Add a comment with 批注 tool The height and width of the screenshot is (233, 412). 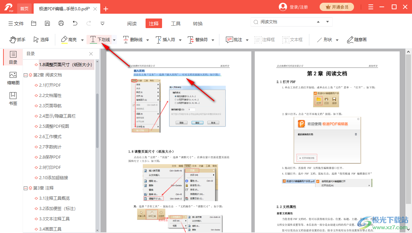[234, 40]
